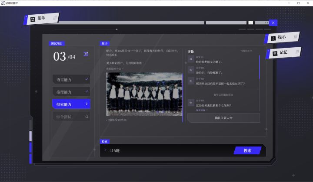Click the question-mark icon on the 提示 tab
The height and width of the screenshot is (182, 313).
[x=273, y=38]
